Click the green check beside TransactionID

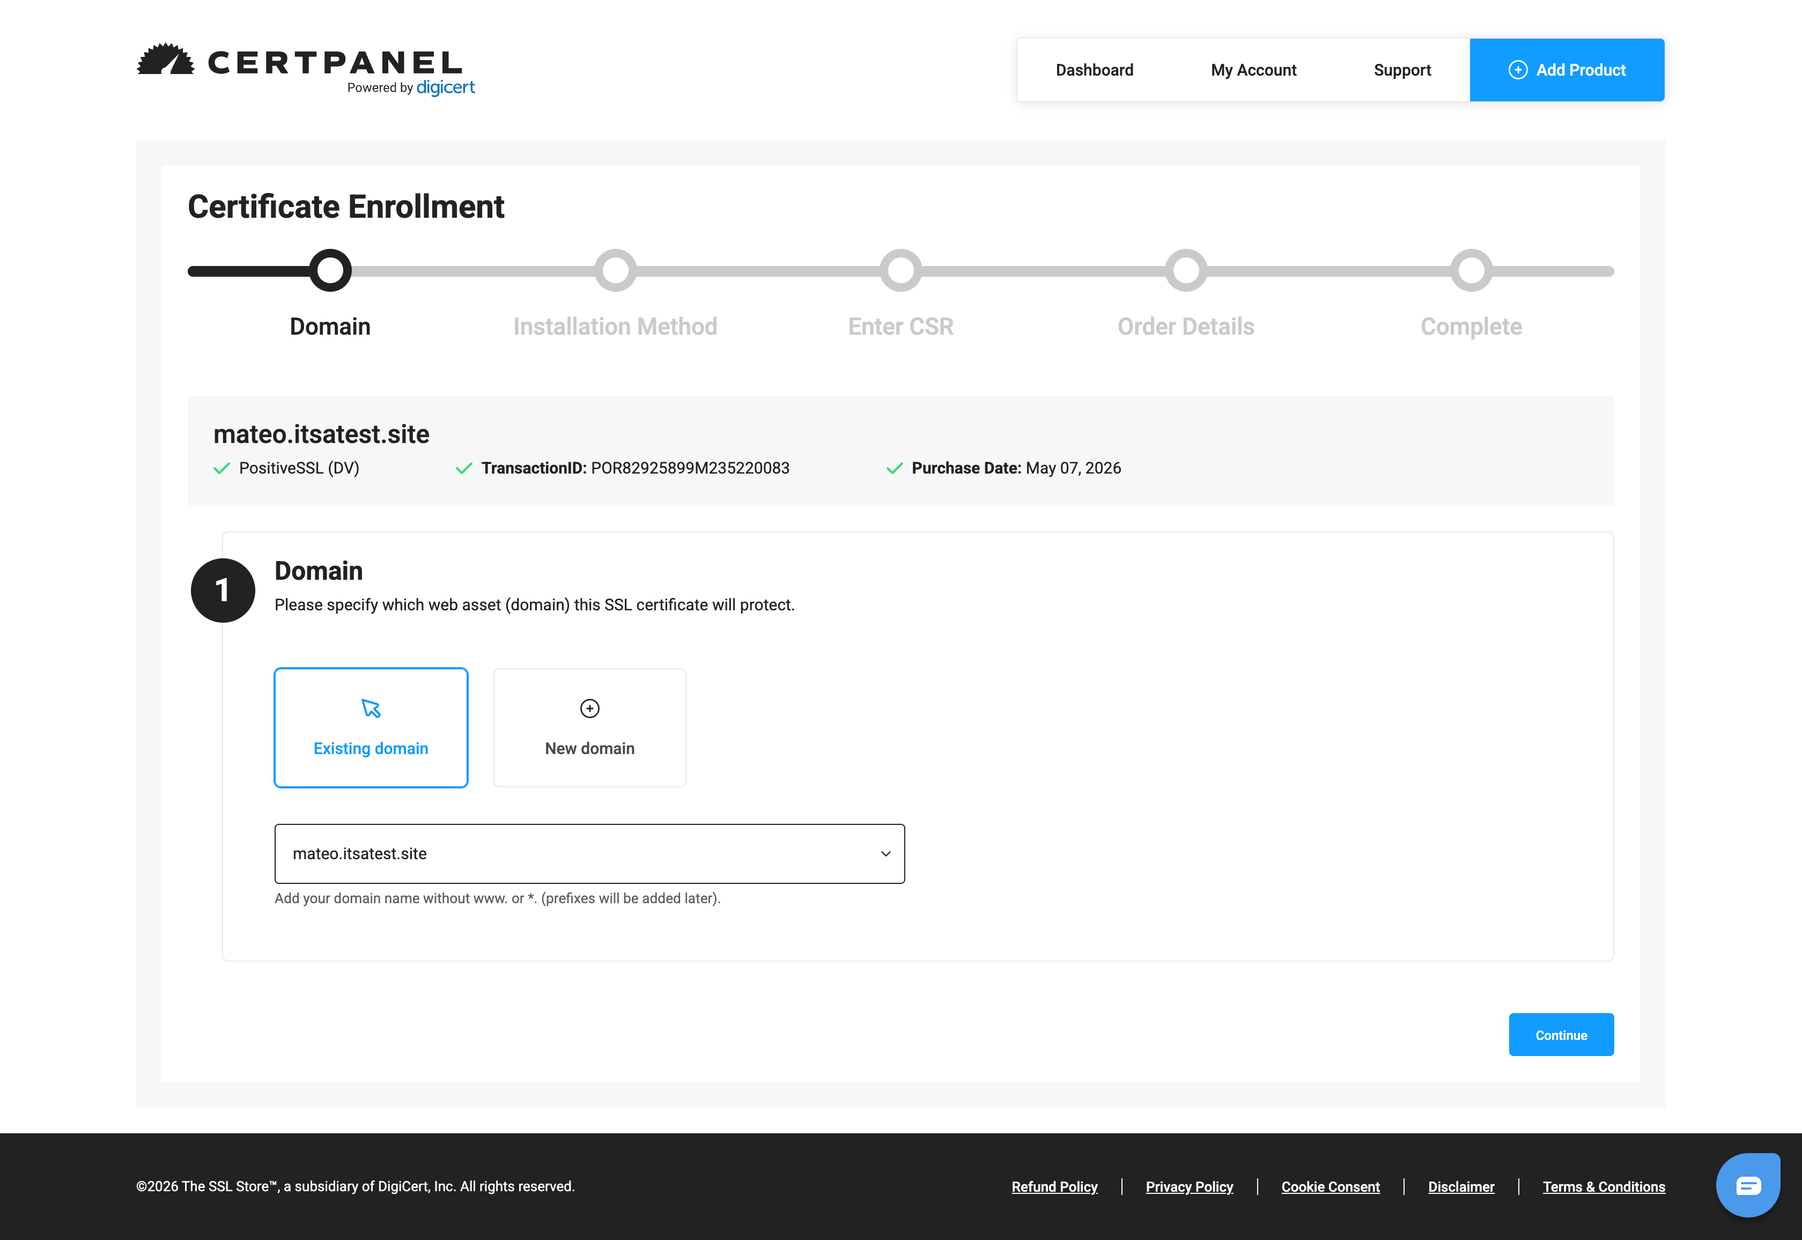[464, 469]
